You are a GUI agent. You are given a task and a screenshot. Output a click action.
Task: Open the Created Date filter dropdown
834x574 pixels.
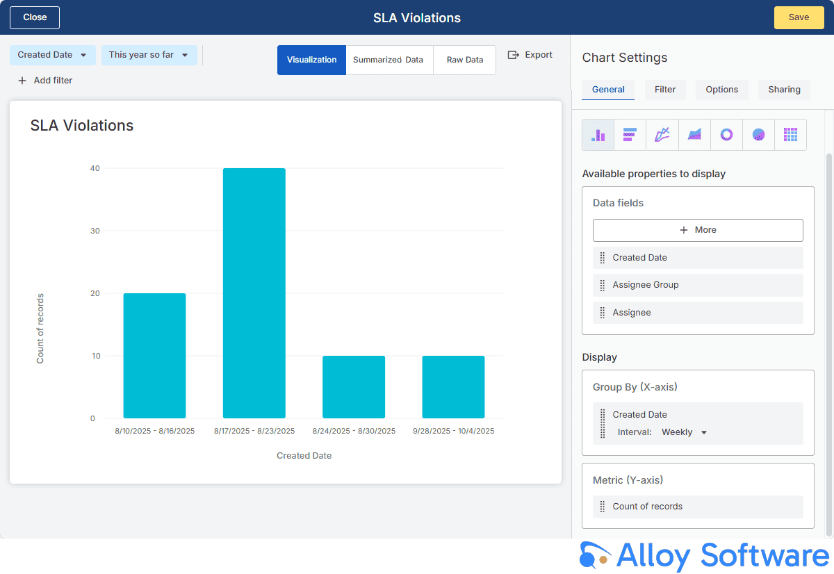coord(53,55)
